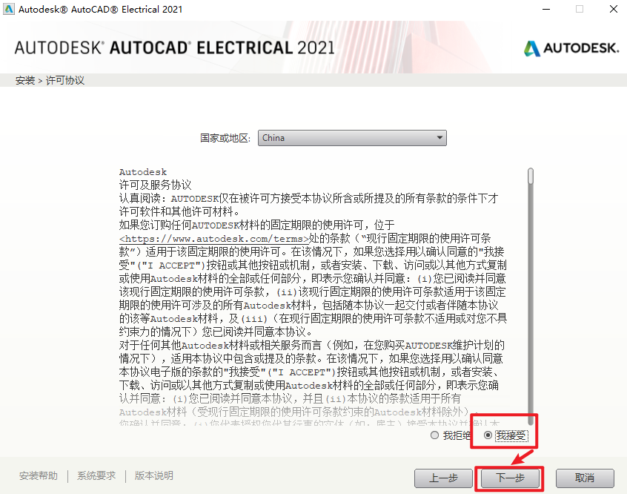The width and height of the screenshot is (627, 494).
Task: Minimize the installer window
Action: [546, 9]
